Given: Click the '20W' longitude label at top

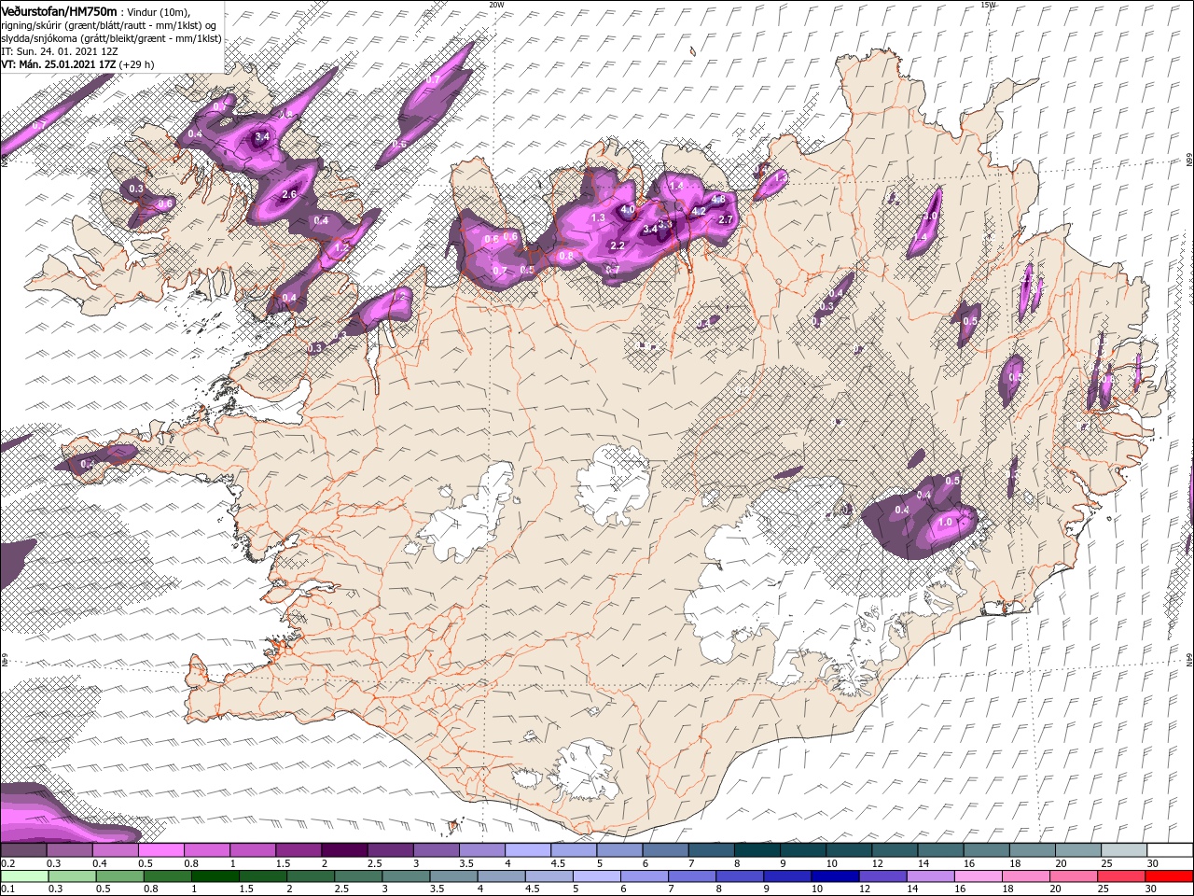Looking at the screenshot, I should tap(496, 4).
